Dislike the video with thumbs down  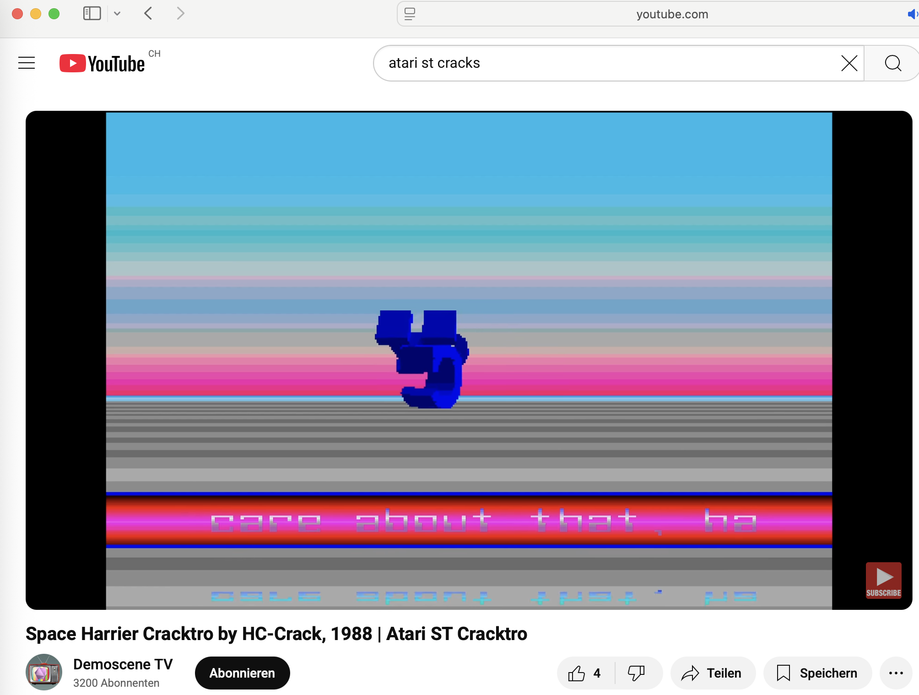click(636, 673)
